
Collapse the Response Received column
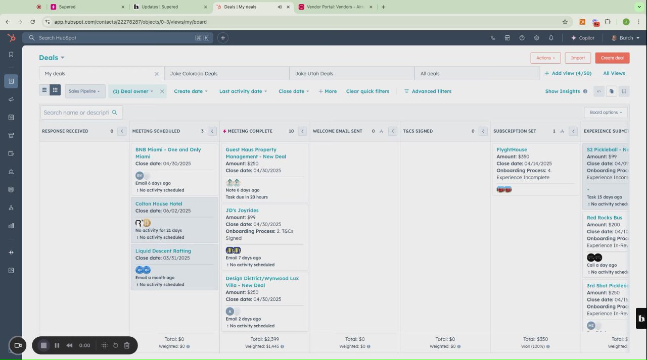click(122, 131)
